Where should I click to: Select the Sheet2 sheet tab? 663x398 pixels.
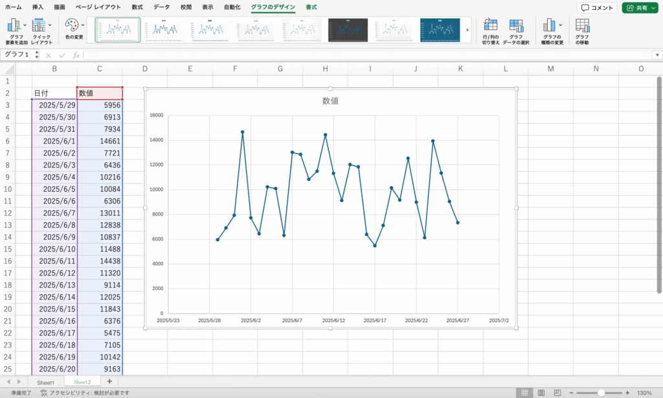click(x=82, y=382)
